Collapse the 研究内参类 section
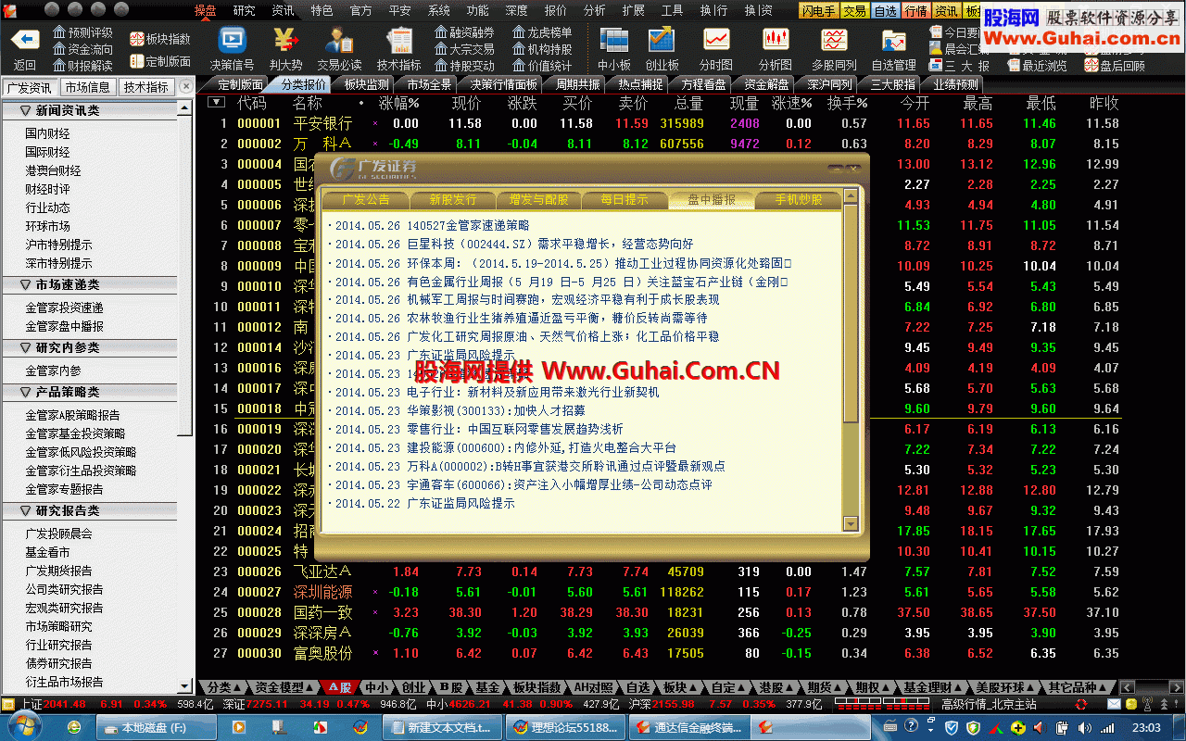Image resolution: width=1186 pixels, height=741 pixels. (x=25, y=347)
